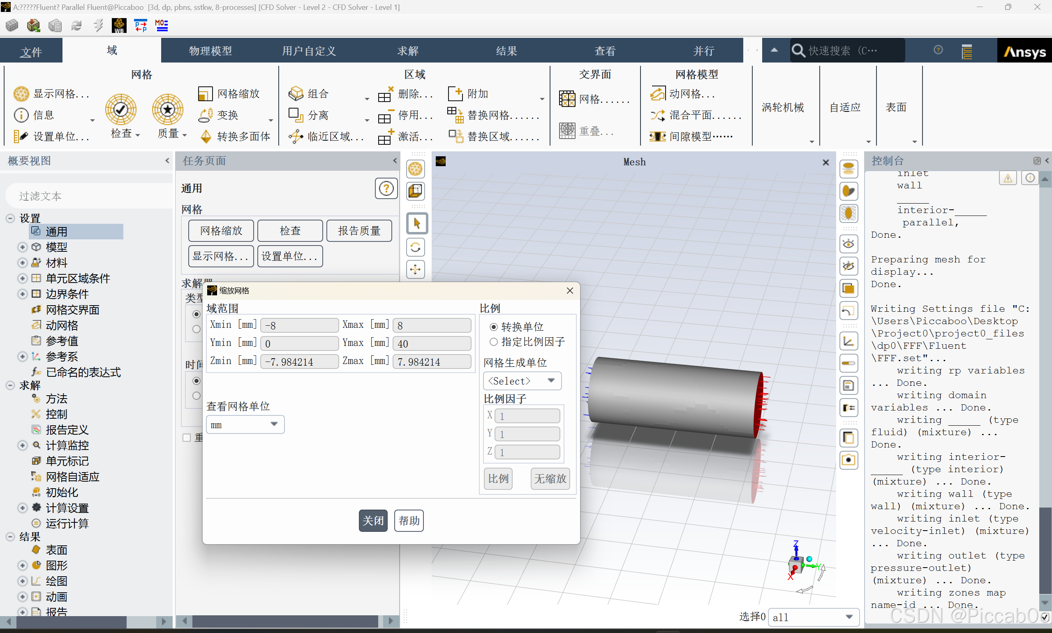Expand the 边界条件 tree node
Image resolution: width=1052 pixels, height=633 pixels.
[23, 294]
